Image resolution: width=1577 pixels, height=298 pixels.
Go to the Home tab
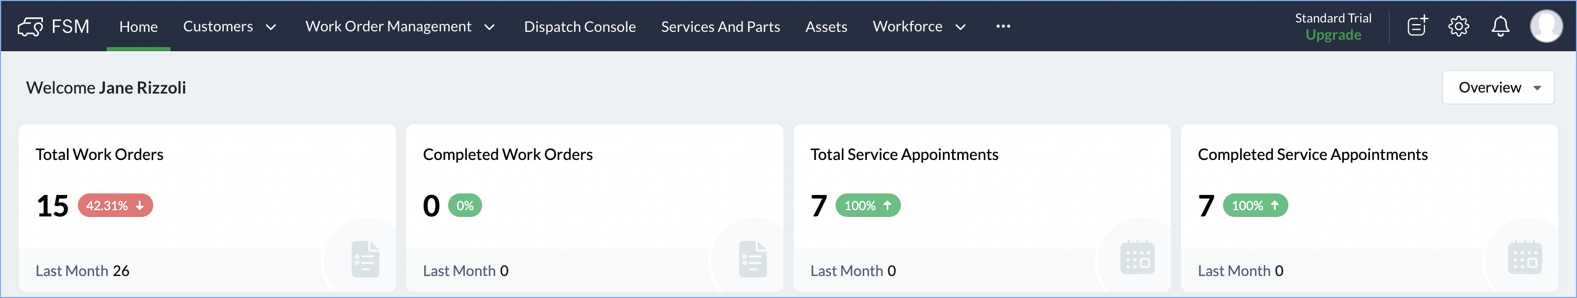pyautogui.click(x=139, y=26)
